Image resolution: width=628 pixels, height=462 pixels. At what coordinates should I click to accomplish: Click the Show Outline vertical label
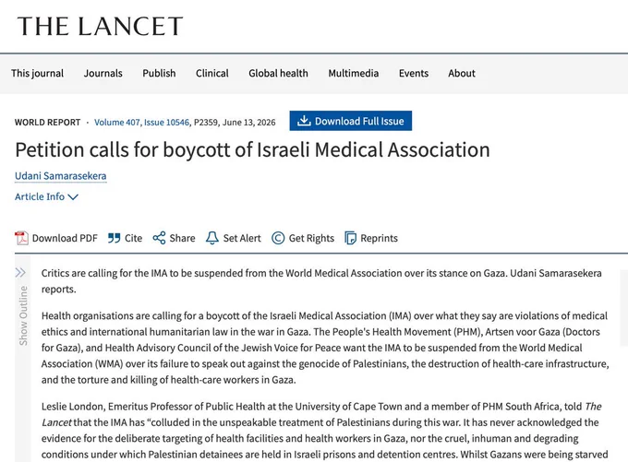pos(23,315)
